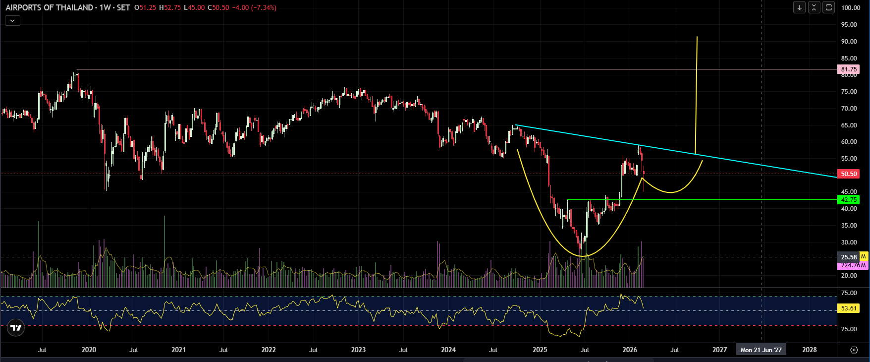Click 2020 on the time axis

coord(89,350)
